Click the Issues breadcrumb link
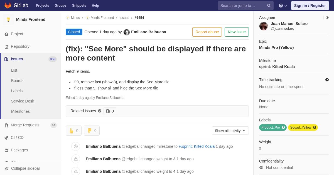Viewport: 334px width, 175px height. [x=124, y=18]
